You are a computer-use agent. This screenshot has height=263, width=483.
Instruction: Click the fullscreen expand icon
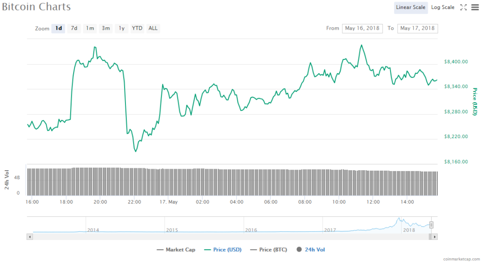click(x=463, y=7)
